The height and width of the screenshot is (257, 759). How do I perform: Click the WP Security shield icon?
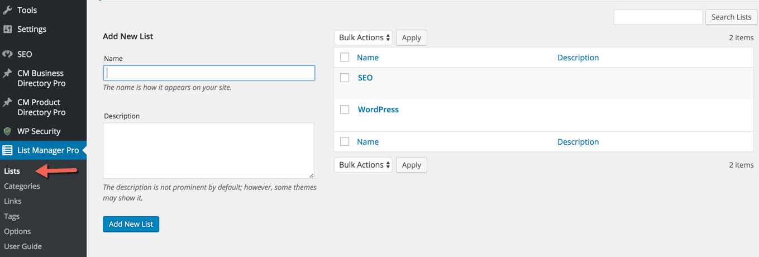[x=7, y=131]
